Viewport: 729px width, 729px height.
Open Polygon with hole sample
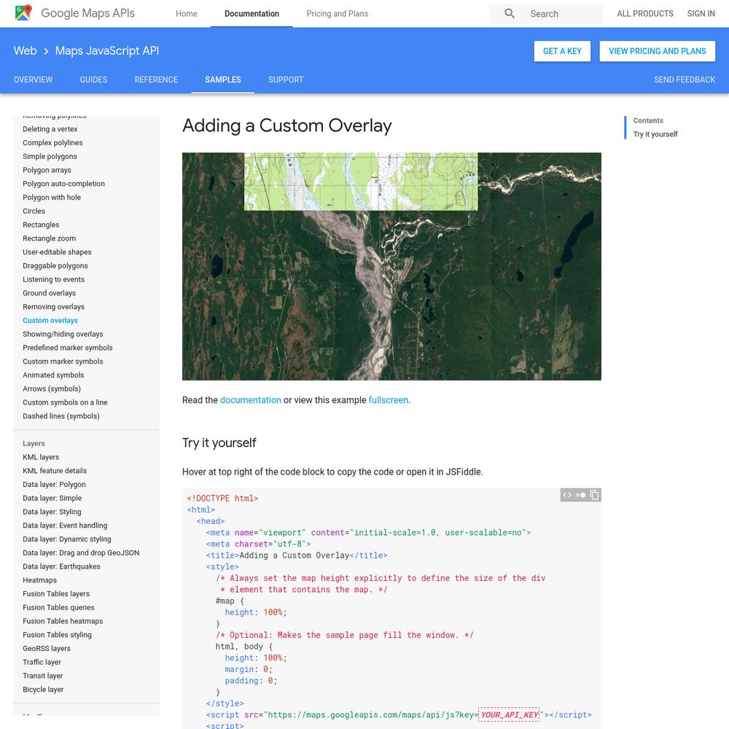pyautogui.click(x=52, y=197)
